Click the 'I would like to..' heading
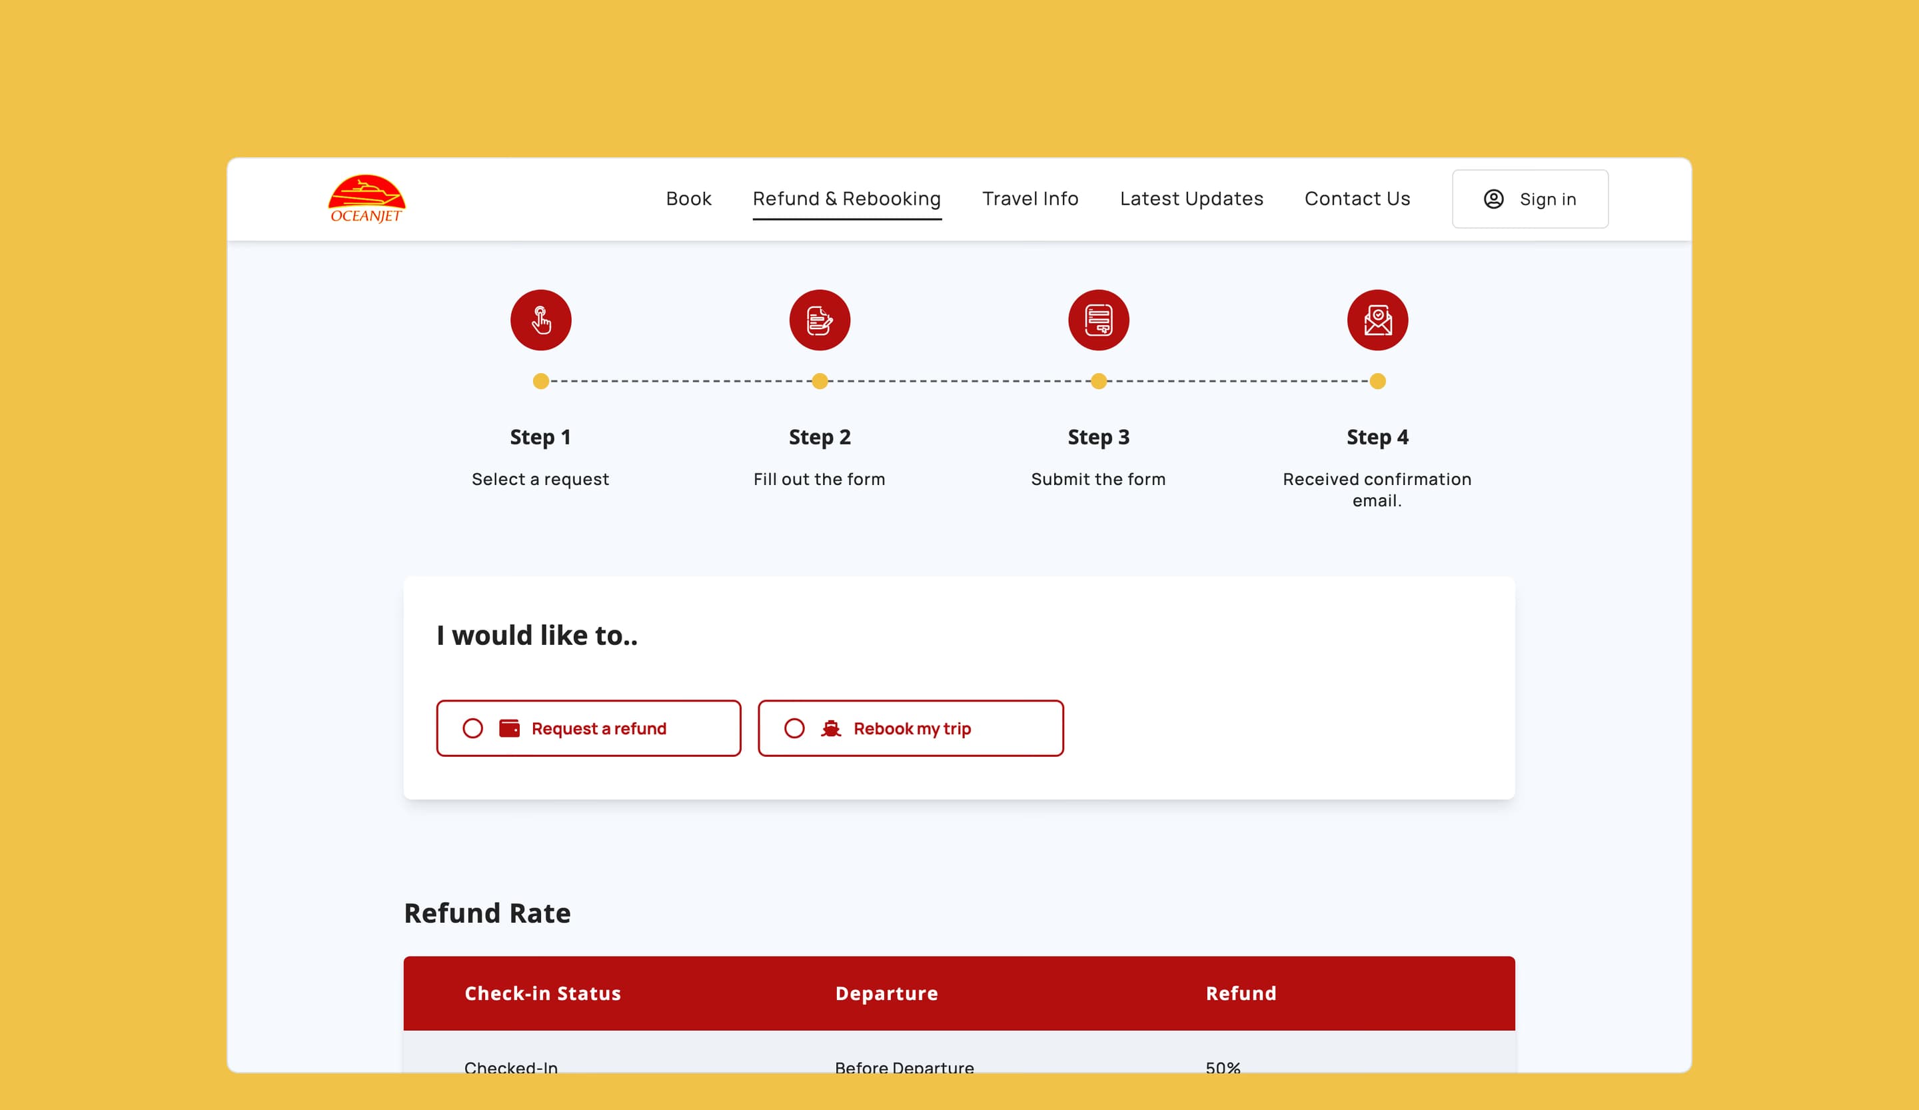 537,635
